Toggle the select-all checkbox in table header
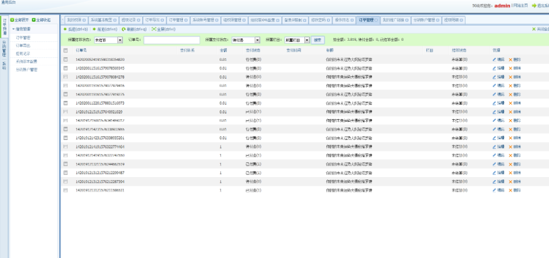This screenshot has width=549, height=258. pyautogui.click(x=66, y=51)
